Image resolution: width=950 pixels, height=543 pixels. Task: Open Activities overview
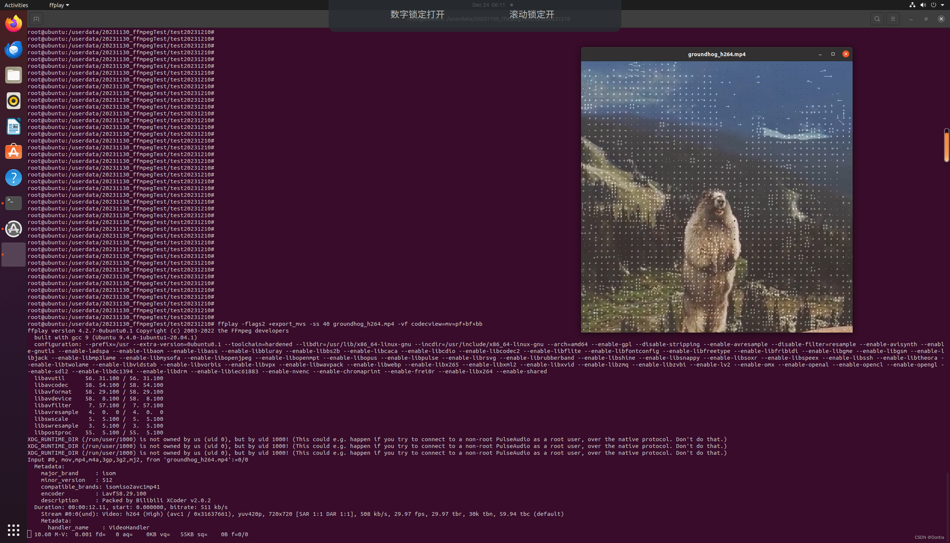click(x=16, y=5)
